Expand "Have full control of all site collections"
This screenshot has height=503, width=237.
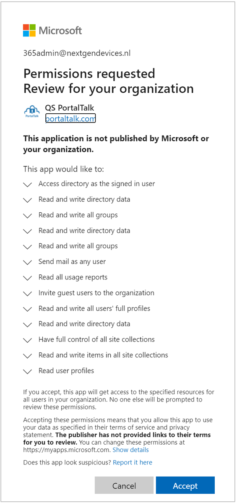click(x=28, y=340)
